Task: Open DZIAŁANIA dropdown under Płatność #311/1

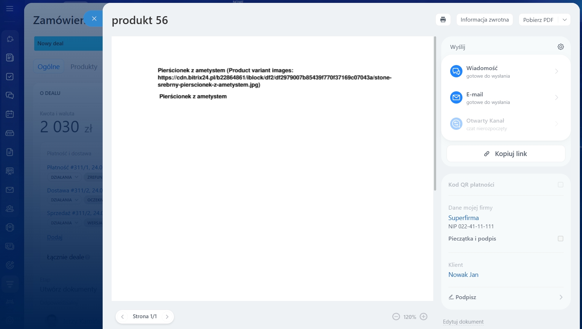Action: [x=64, y=177]
